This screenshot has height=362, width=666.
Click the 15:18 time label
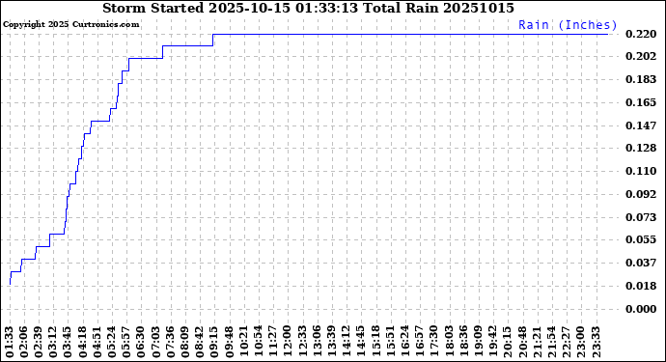pyautogui.click(x=375, y=343)
